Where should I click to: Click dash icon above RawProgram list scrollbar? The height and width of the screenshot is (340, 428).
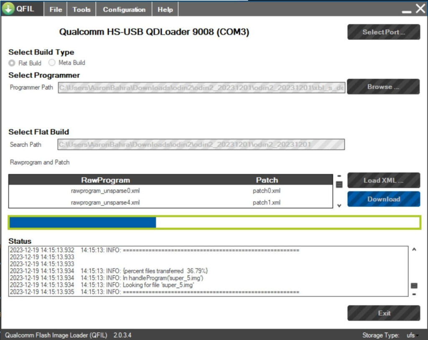(339, 176)
